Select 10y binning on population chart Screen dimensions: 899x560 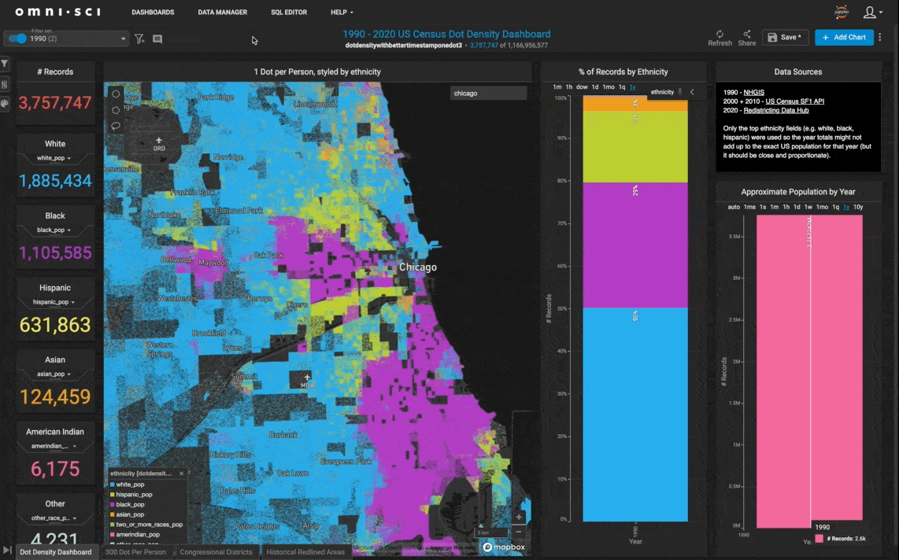pos(858,208)
